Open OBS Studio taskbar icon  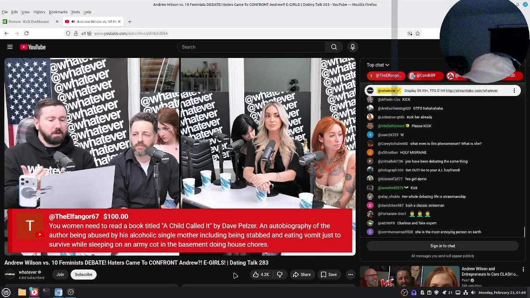click(x=71, y=292)
